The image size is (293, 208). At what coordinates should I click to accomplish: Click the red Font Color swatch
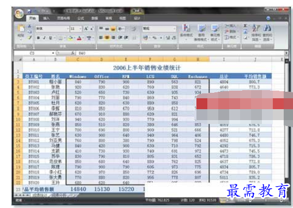click(x=80, y=38)
